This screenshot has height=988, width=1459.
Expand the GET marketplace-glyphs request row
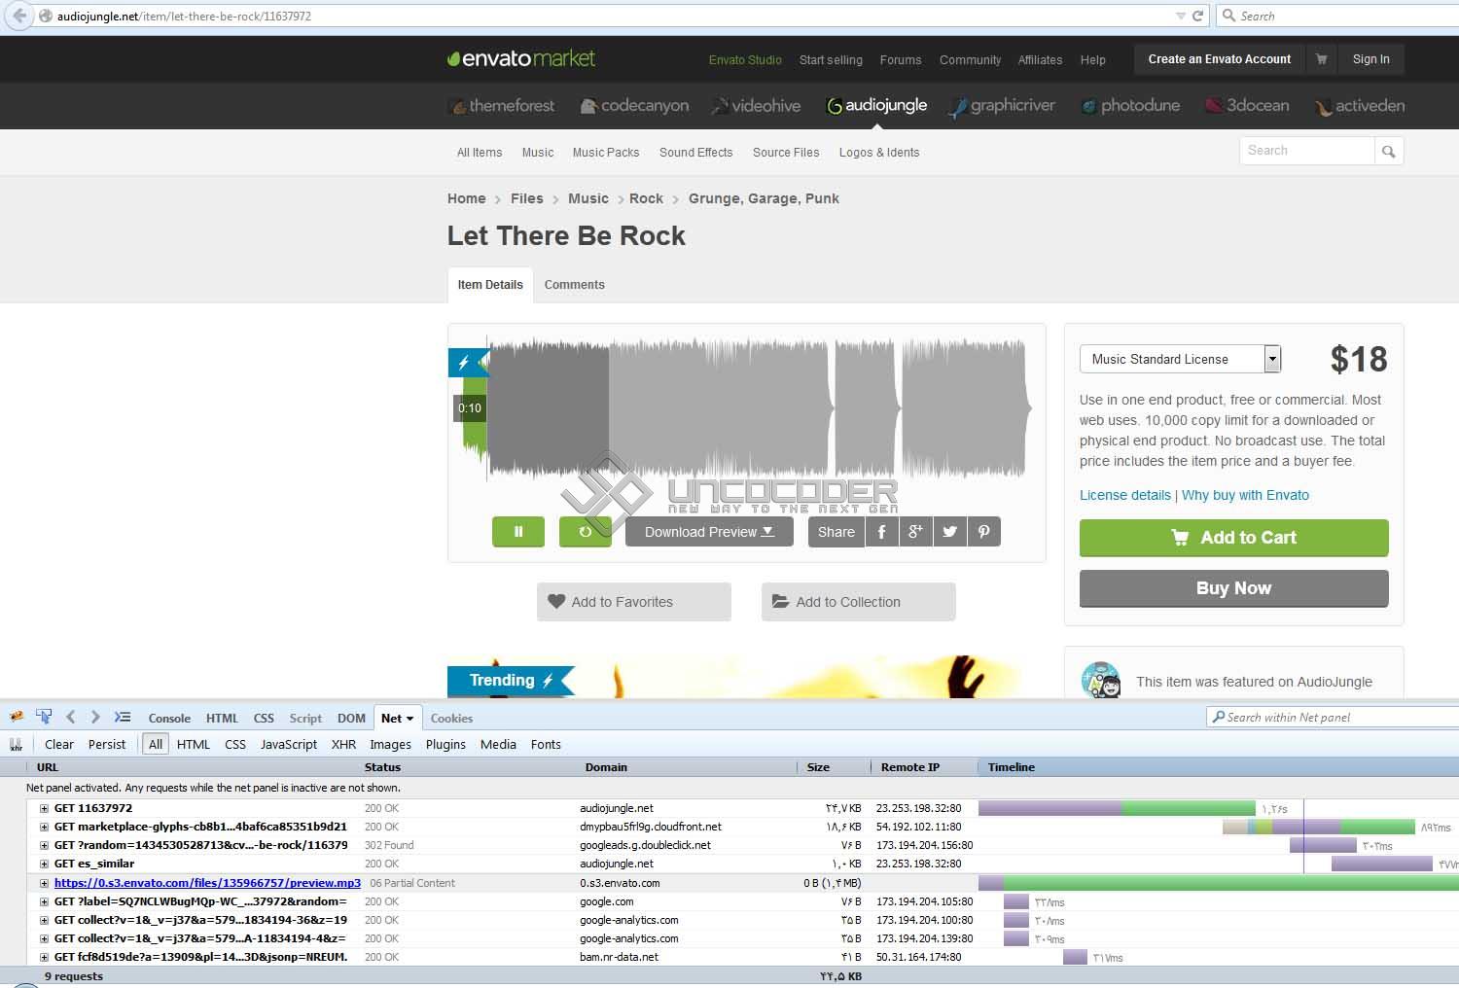[44, 827]
